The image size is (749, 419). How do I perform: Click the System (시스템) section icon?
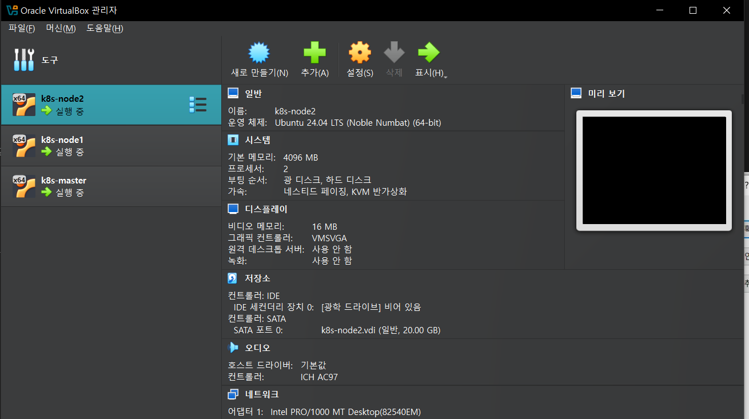pyautogui.click(x=233, y=139)
